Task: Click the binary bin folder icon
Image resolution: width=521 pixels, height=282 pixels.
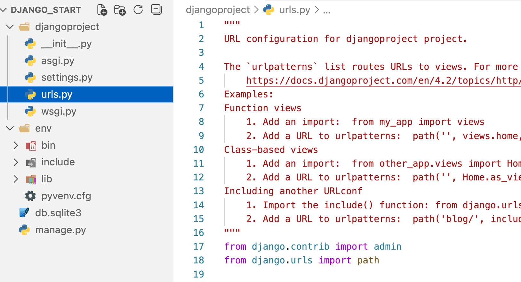Action: pos(31,146)
